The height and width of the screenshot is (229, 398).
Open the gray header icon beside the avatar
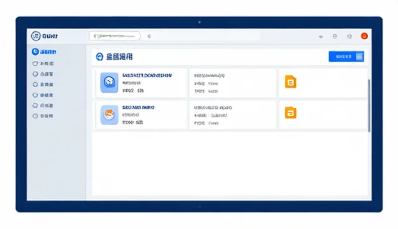[x=349, y=37]
